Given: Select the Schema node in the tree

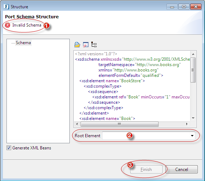Looking at the screenshot, I should [23, 43].
